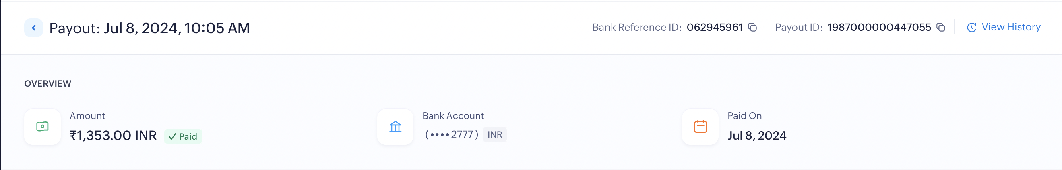This screenshot has width=1062, height=170.
Task: Click the Bank Reference ID label
Action: pyautogui.click(x=636, y=28)
